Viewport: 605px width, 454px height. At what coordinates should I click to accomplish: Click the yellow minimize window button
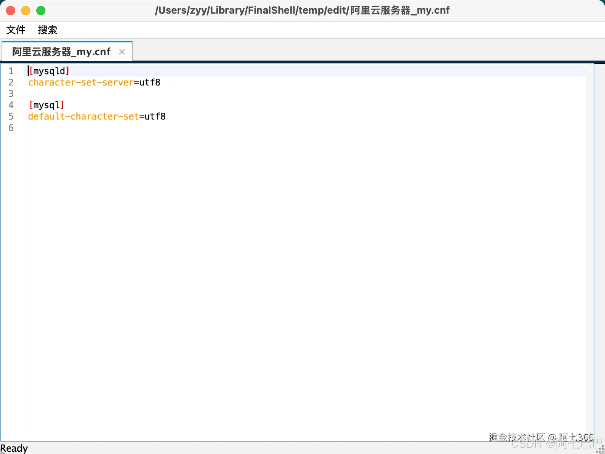coord(26,11)
